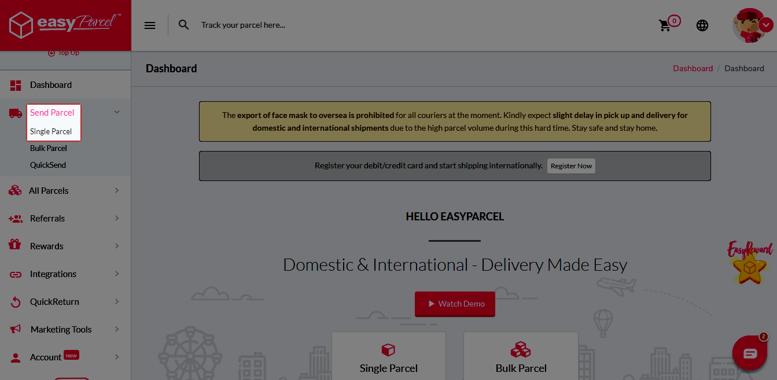Open Referrals menu text
Viewport: 777px width, 380px height.
click(x=47, y=219)
